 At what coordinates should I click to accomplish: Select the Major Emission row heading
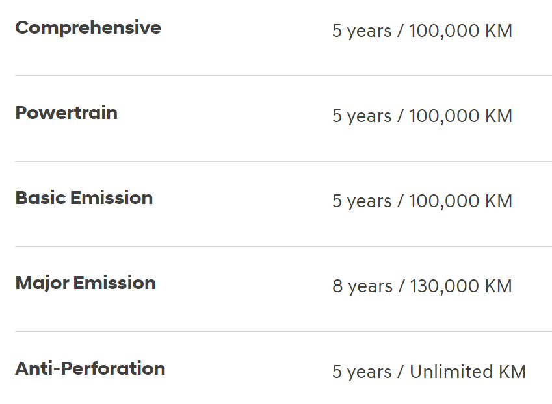coord(86,283)
